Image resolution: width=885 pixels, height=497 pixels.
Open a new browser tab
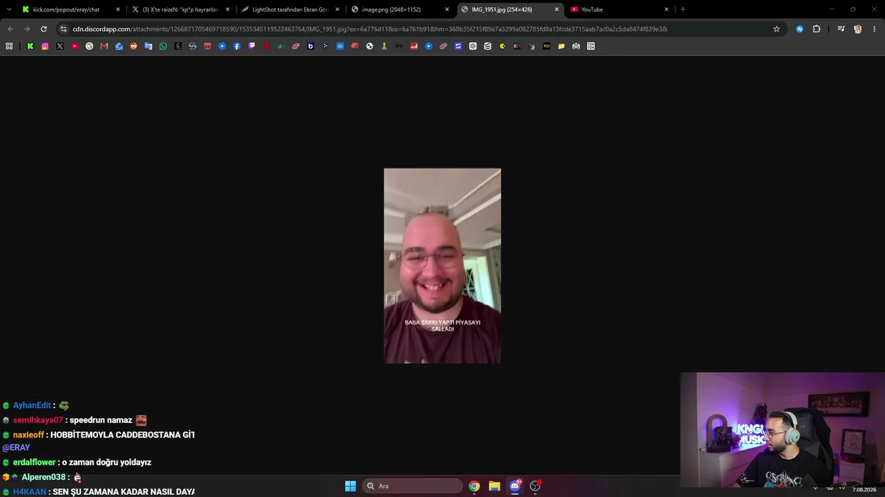pos(683,10)
